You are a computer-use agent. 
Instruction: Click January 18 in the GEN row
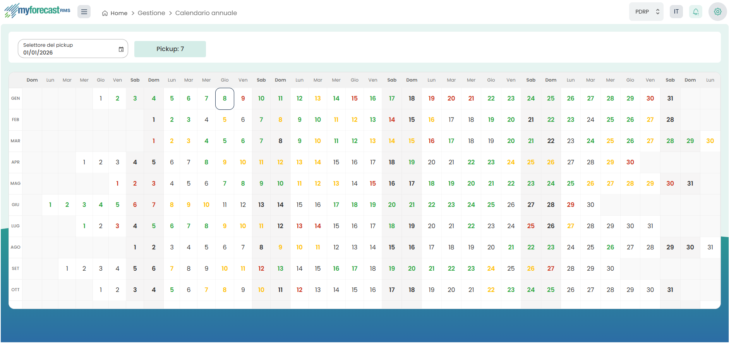pos(412,99)
